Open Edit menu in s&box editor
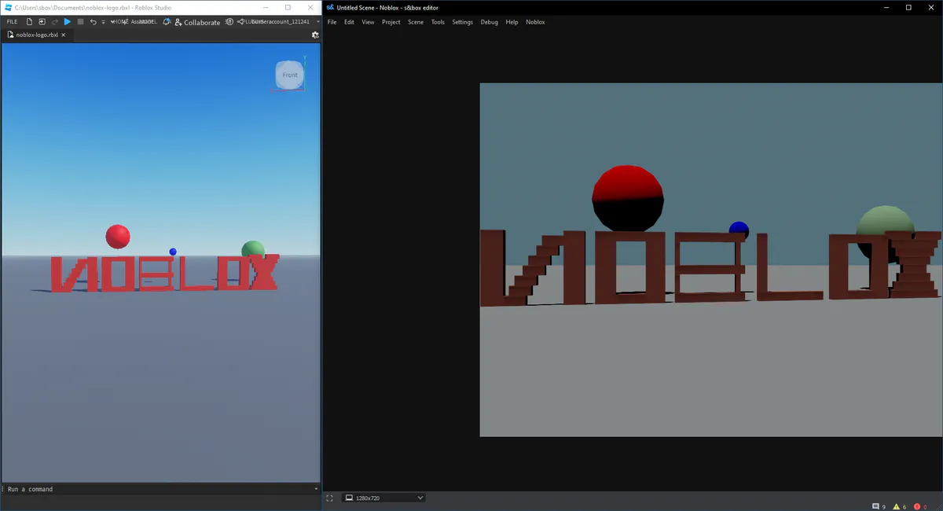 click(349, 22)
